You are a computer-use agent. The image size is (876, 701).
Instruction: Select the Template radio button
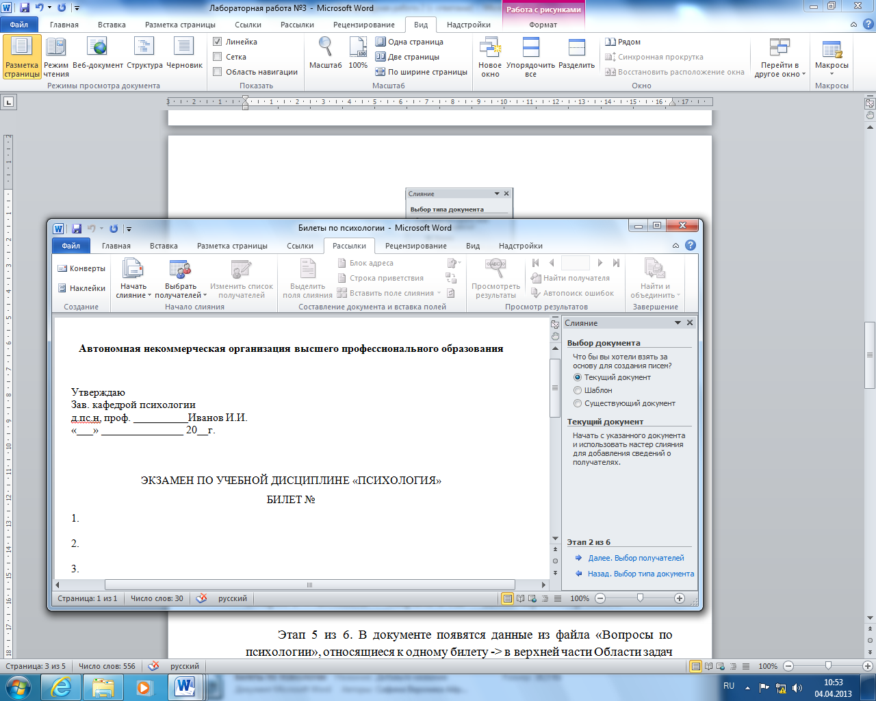[578, 390]
